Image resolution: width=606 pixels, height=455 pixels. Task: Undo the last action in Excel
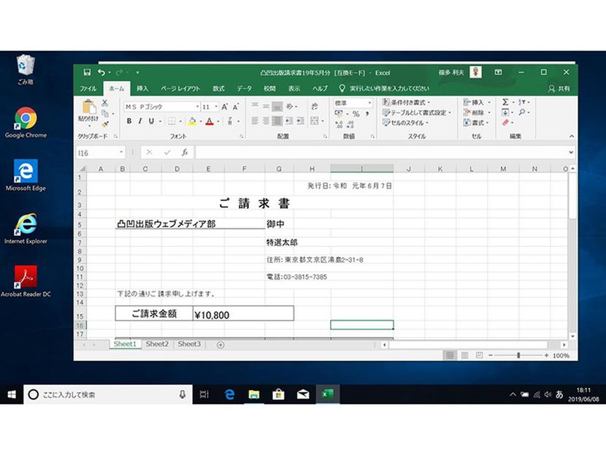coord(101,72)
